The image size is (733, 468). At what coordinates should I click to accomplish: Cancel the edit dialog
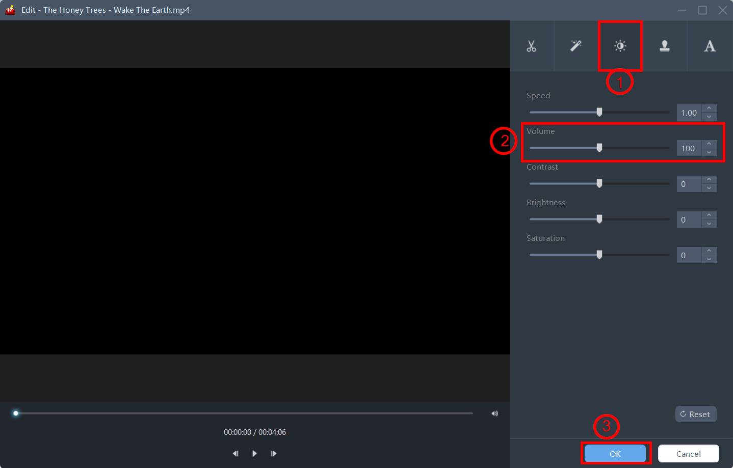[x=688, y=454]
